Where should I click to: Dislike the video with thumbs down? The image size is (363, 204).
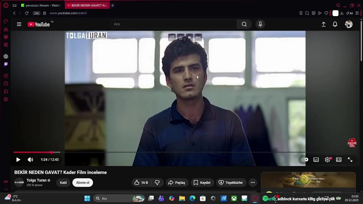[157, 183]
